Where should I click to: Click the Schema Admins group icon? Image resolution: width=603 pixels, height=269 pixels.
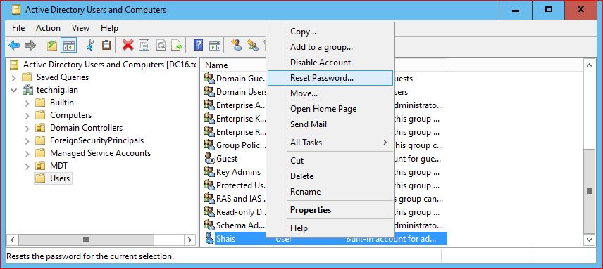click(209, 225)
